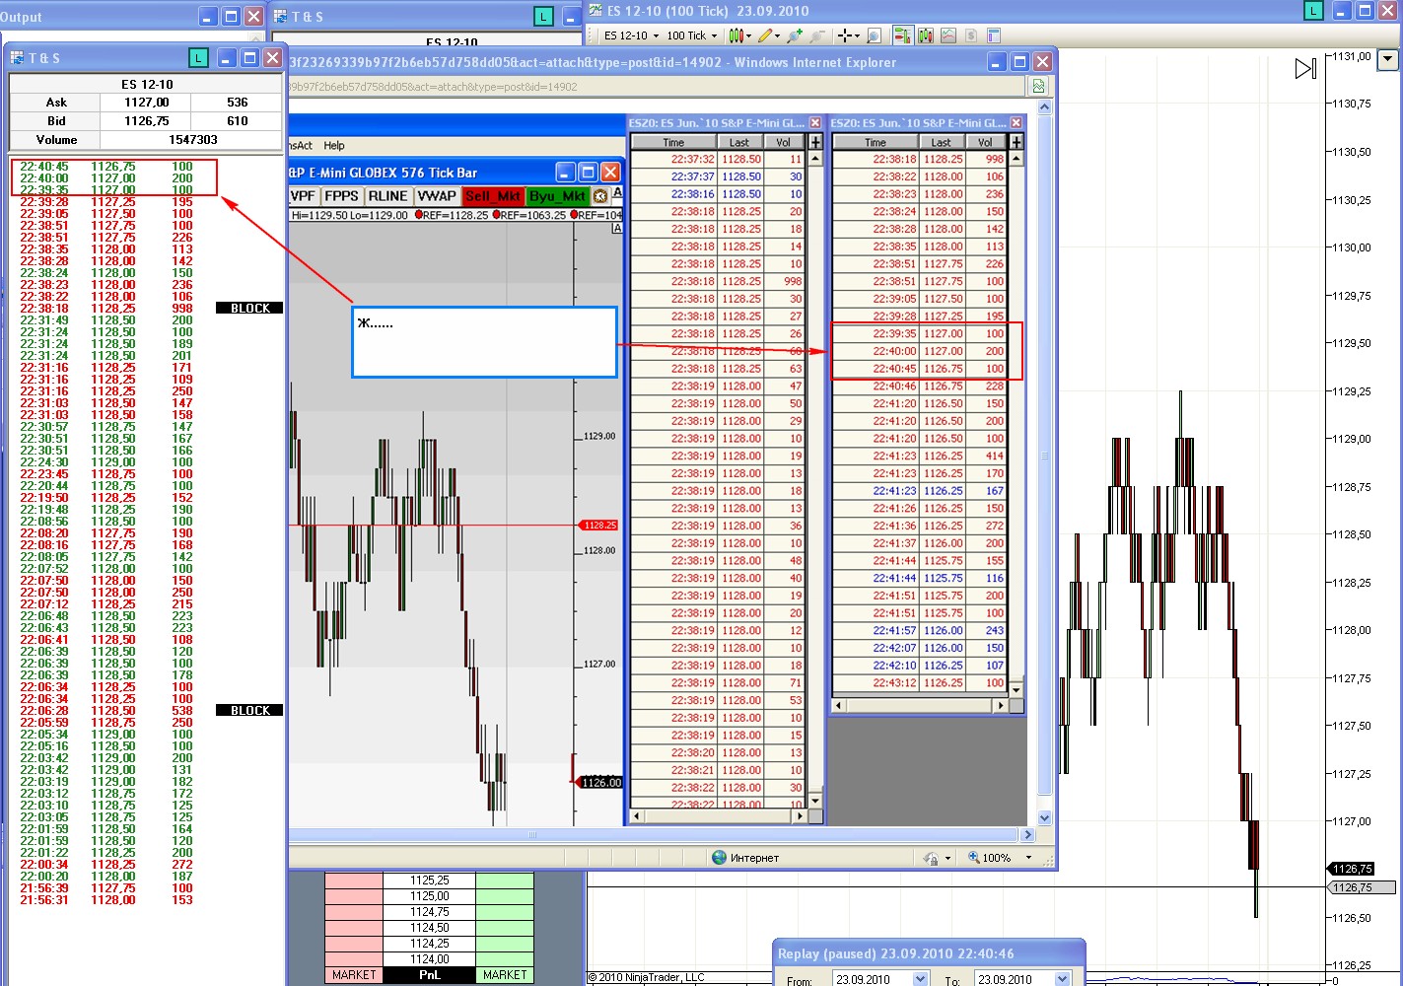Click the plus icon atop right tick table
Viewport: 1403px width, 986px height.
point(1017,142)
